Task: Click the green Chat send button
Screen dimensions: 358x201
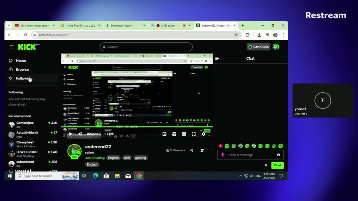Action: tap(277, 165)
